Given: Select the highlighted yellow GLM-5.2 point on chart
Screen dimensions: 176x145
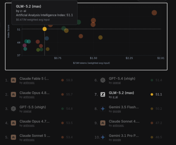Looking at the screenshot, I should pyautogui.click(x=45, y=29).
